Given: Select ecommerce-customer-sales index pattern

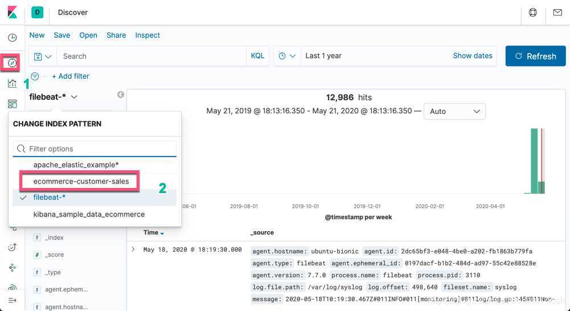Looking at the screenshot, I should click(95, 181).
